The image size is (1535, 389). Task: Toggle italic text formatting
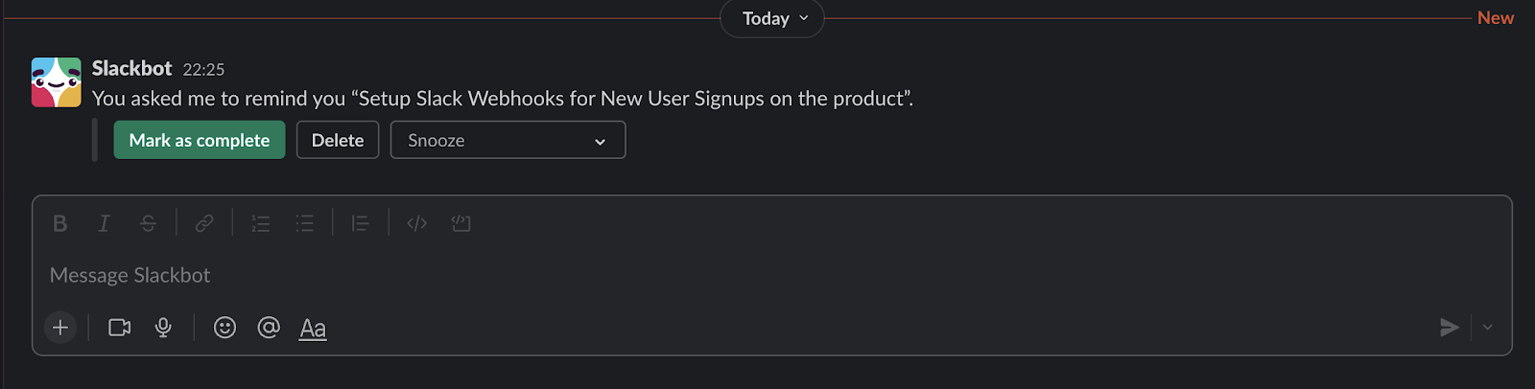[x=104, y=223]
